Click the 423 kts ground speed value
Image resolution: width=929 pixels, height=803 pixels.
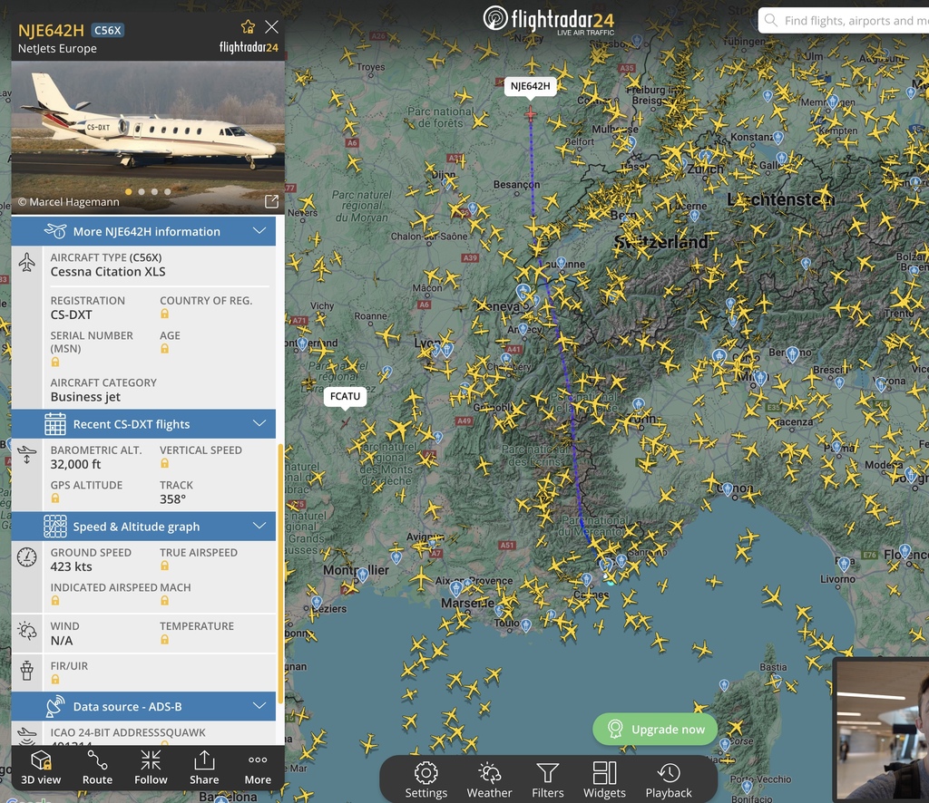[71, 566]
